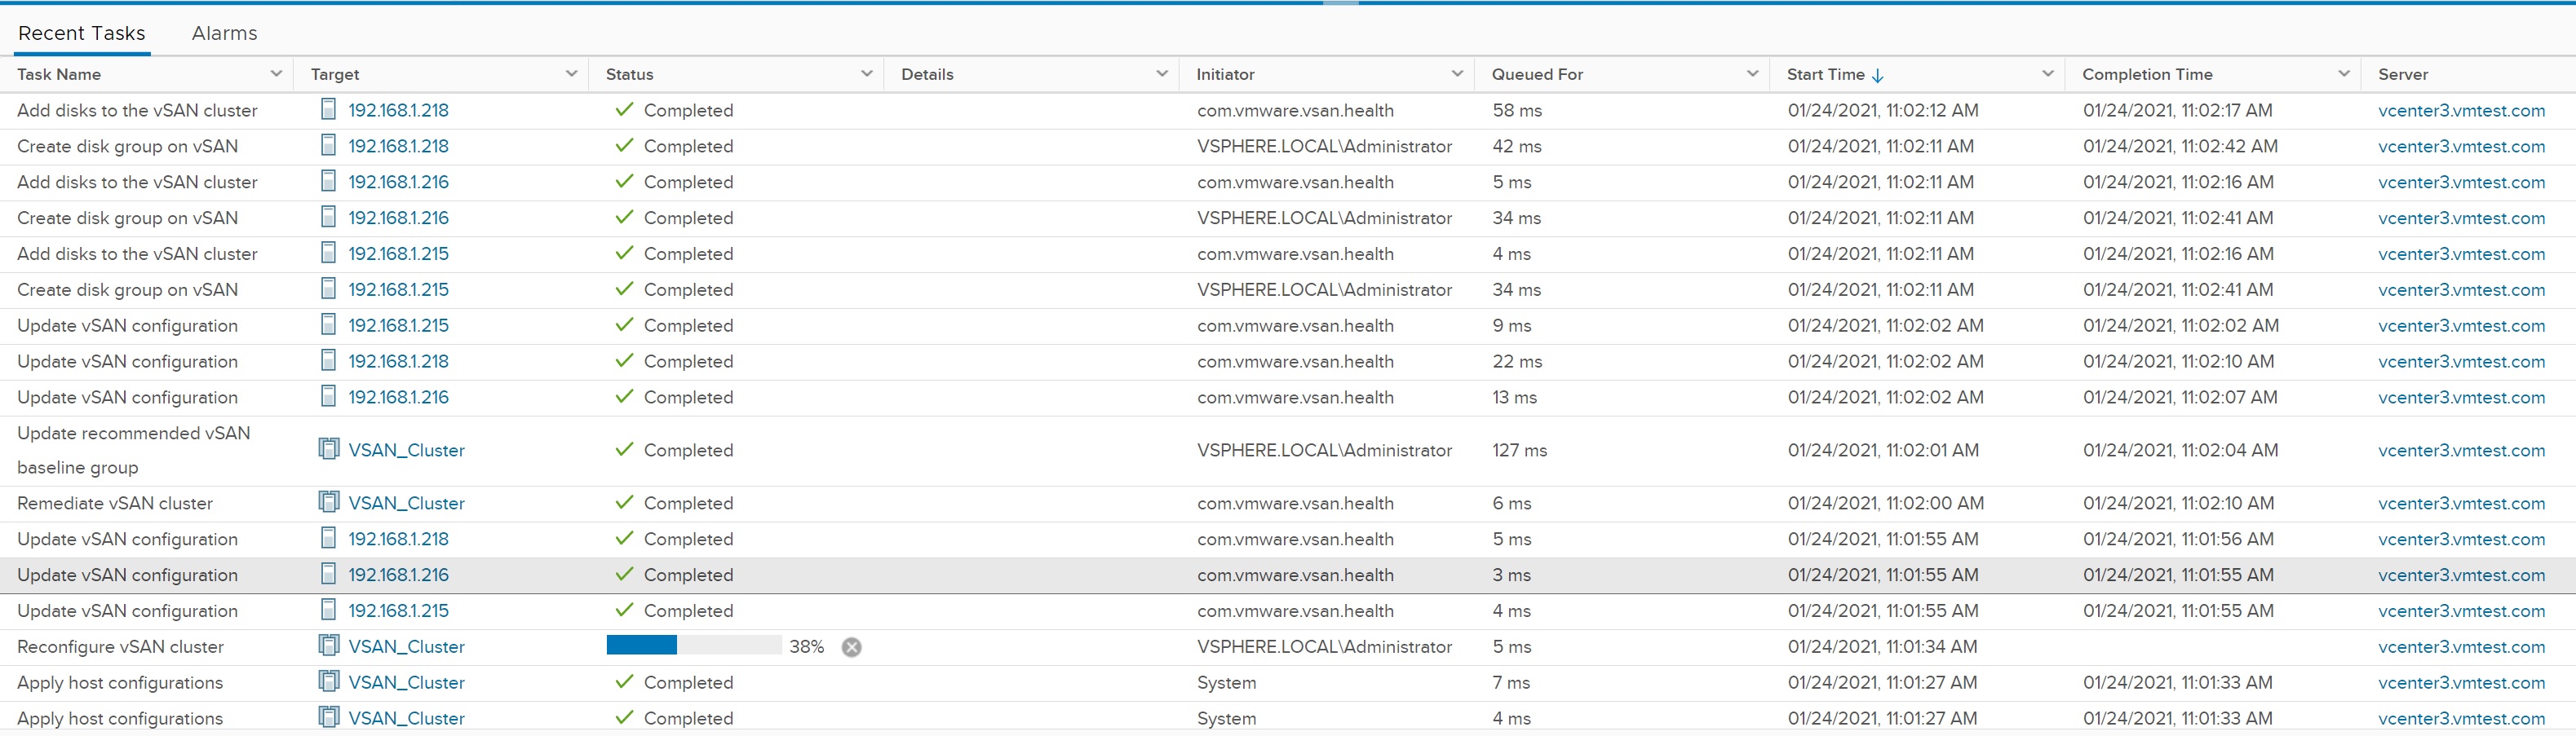Click the 38% progress bar
This screenshot has width=2576, height=736.
(693, 646)
